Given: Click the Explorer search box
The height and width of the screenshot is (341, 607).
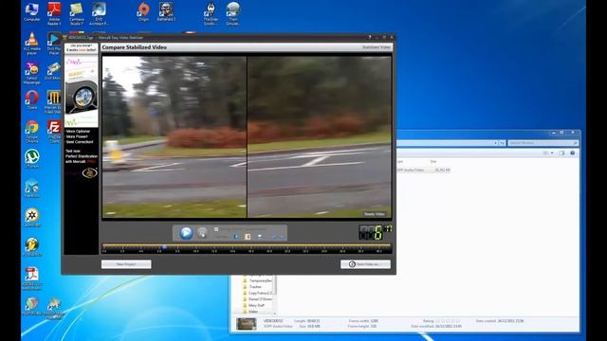Looking at the screenshot, I should (x=543, y=143).
